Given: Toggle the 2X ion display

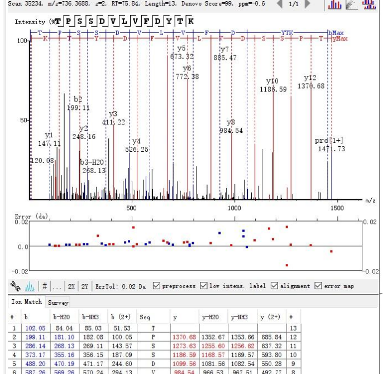Looking at the screenshot, I should [71, 286].
